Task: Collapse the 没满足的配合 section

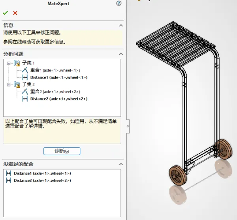Action: click(x=121, y=164)
